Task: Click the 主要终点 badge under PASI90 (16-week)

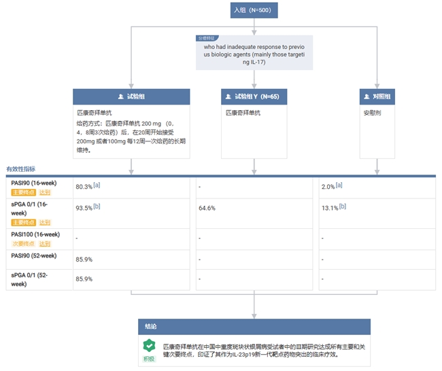Action: (x=22, y=192)
